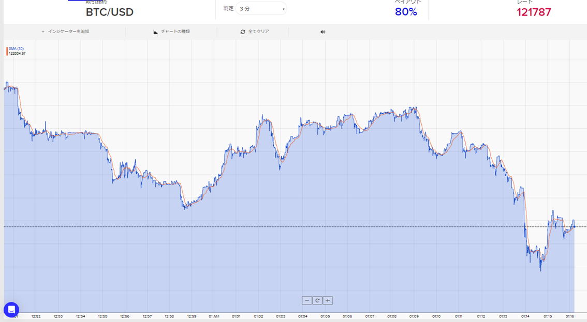The width and height of the screenshot is (587, 322).
Task: Mute chart sound with speaker icon
Action: tap(323, 32)
